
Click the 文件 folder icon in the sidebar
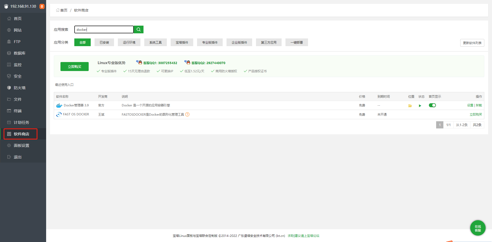click(9, 99)
